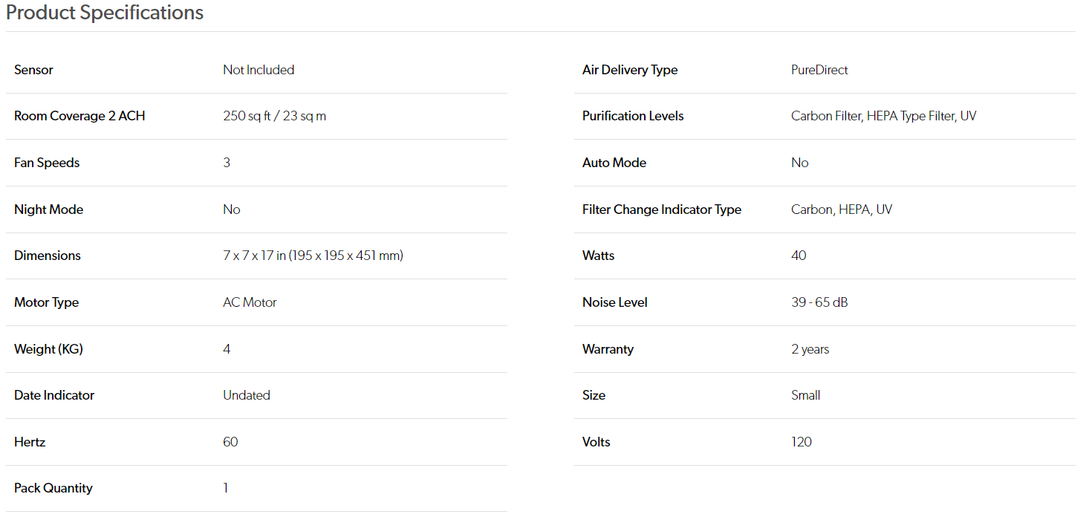Screen dimensions: 1089x520
Task: Select the PureDirect air delivery value
Action: click(x=819, y=70)
